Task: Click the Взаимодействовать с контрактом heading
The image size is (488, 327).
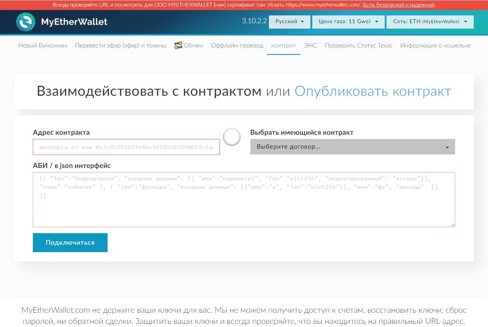Action: click(x=149, y=91)
